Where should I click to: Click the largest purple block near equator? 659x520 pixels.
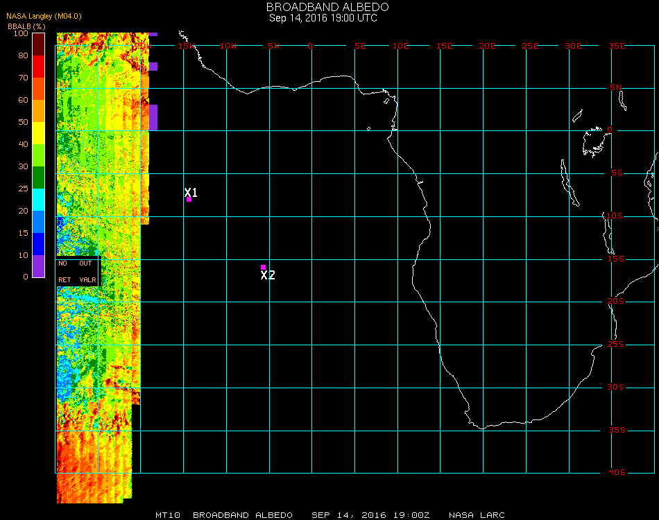click(153, 117)
